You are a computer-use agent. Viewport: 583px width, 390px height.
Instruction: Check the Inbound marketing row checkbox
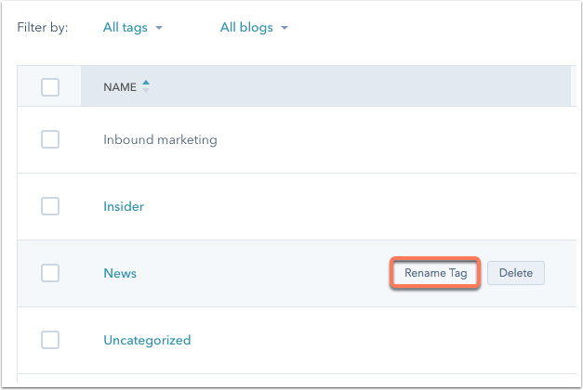coord(50,139)
